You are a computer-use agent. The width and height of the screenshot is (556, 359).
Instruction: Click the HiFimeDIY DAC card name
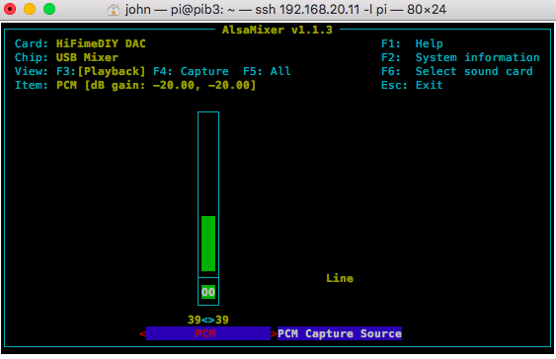[x=101, y=44]
